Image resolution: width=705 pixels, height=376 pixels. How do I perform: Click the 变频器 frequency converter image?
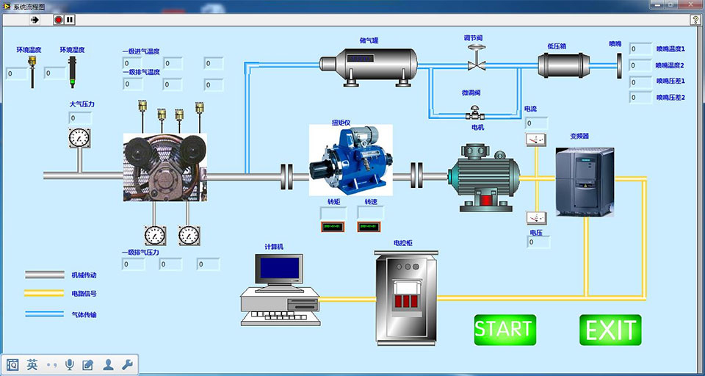pyautogui.click(x=584, y=181)
